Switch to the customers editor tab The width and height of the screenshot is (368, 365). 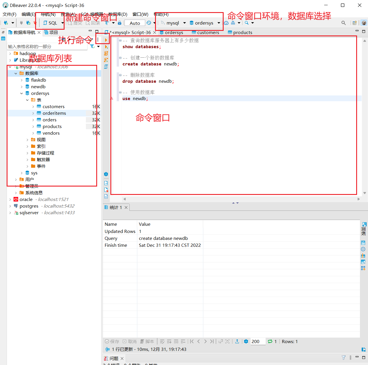[x=205, y=32]
